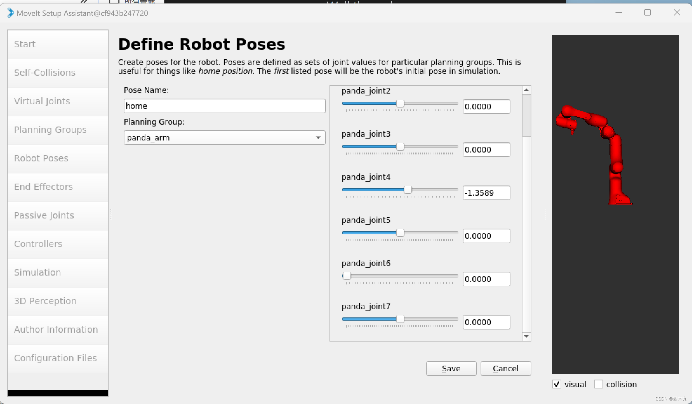The width and height of the screenshot is (692, 404).
Task: Select Robot Poses in sidebar
Action: (57, 159)
